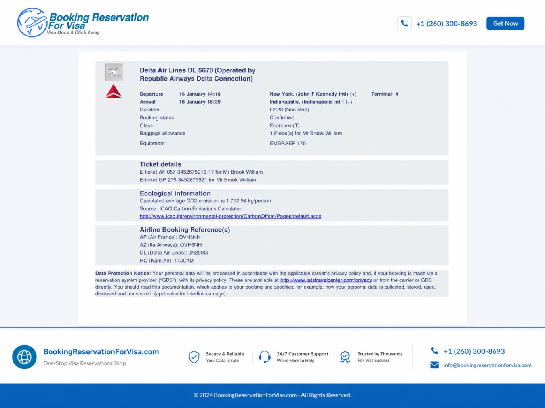This screenshot has height=408, width=545.
Task: Click the header phone icon
Action: click(x=404, y=23)
